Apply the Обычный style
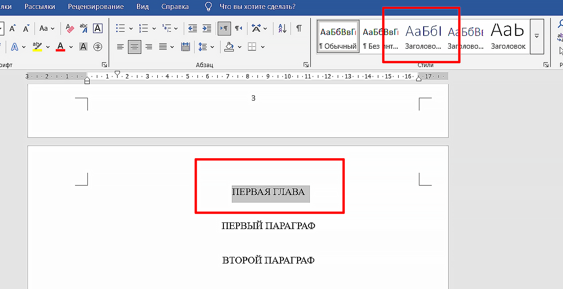The height and width of the screenshot is (289, 563). 338,37
